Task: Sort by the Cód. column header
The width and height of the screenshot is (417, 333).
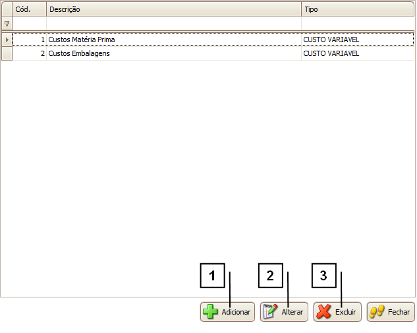Action: 29,10
